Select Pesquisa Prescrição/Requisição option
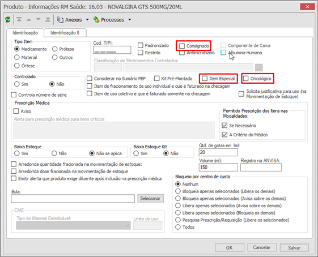 (178, 220)
